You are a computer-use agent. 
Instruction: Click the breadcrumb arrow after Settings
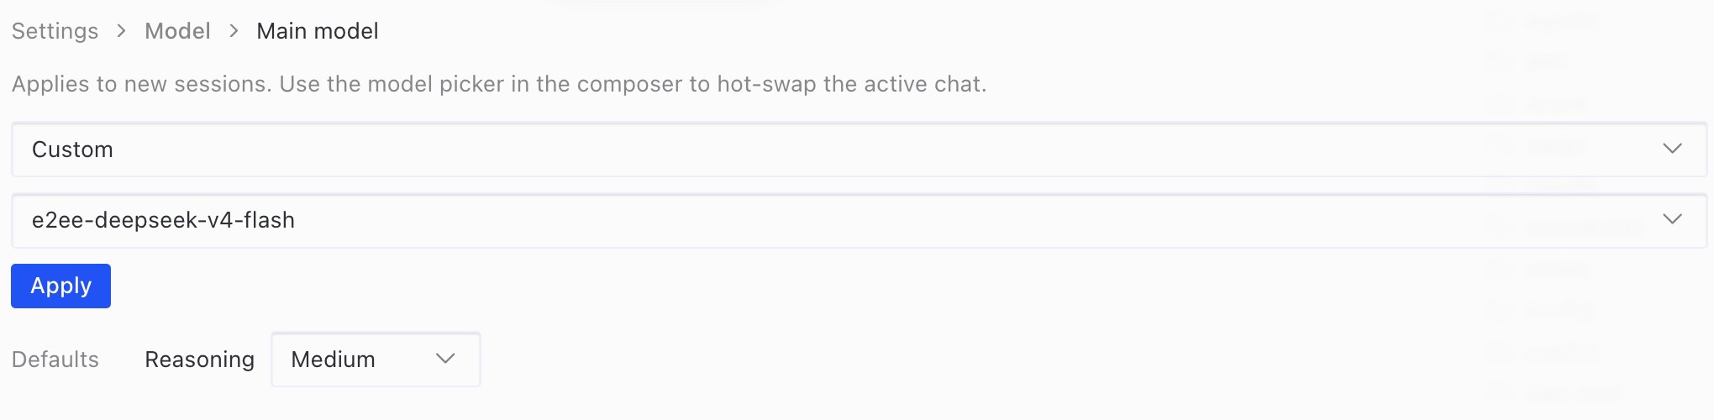point(122,31)
